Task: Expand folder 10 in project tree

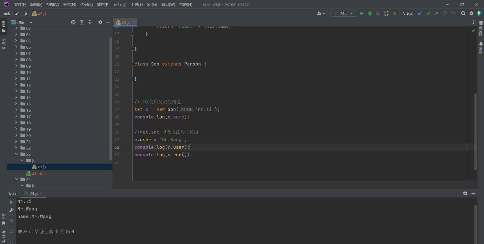Action: 16,72
